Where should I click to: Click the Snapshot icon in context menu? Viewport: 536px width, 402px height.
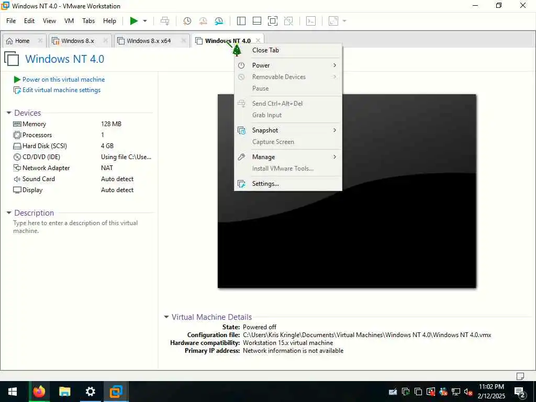pyautogui.click(x=241, y=130)
